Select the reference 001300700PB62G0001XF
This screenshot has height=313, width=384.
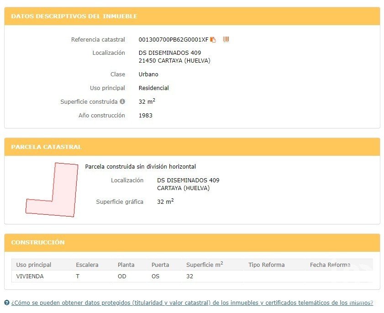tap(174, 40)
